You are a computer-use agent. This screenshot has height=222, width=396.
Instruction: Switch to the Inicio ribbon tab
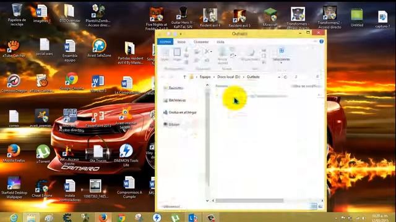(181, 42)
